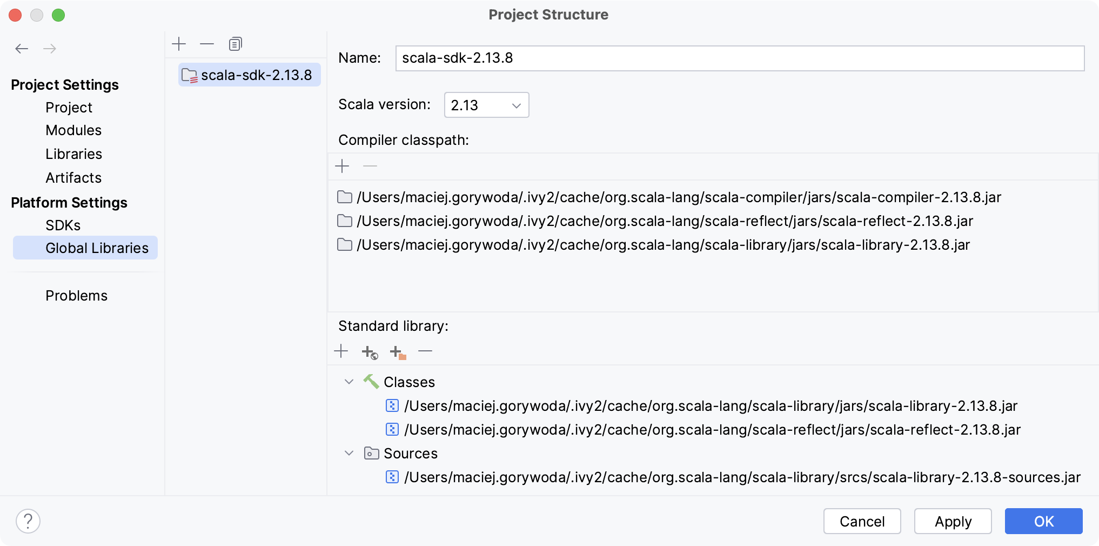Collapse the Classes node
Viewport: 1099px width, 546px height.
[x=348, y=382]
